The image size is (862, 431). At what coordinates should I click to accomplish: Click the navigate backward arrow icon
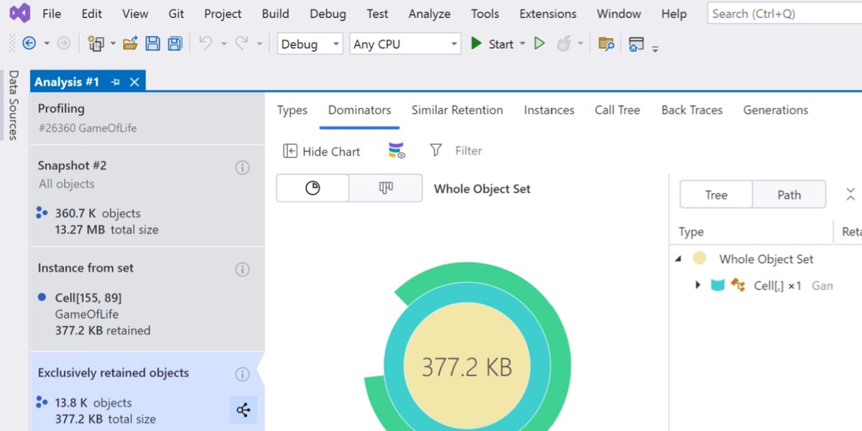coord(29,44)
